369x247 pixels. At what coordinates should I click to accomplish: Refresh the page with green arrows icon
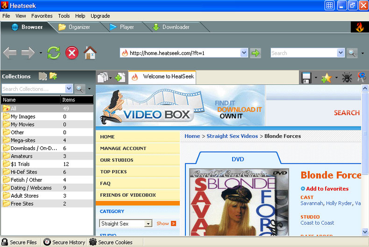coord(54,53)
